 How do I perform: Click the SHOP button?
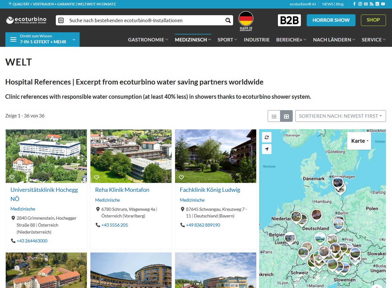point(373,20)
